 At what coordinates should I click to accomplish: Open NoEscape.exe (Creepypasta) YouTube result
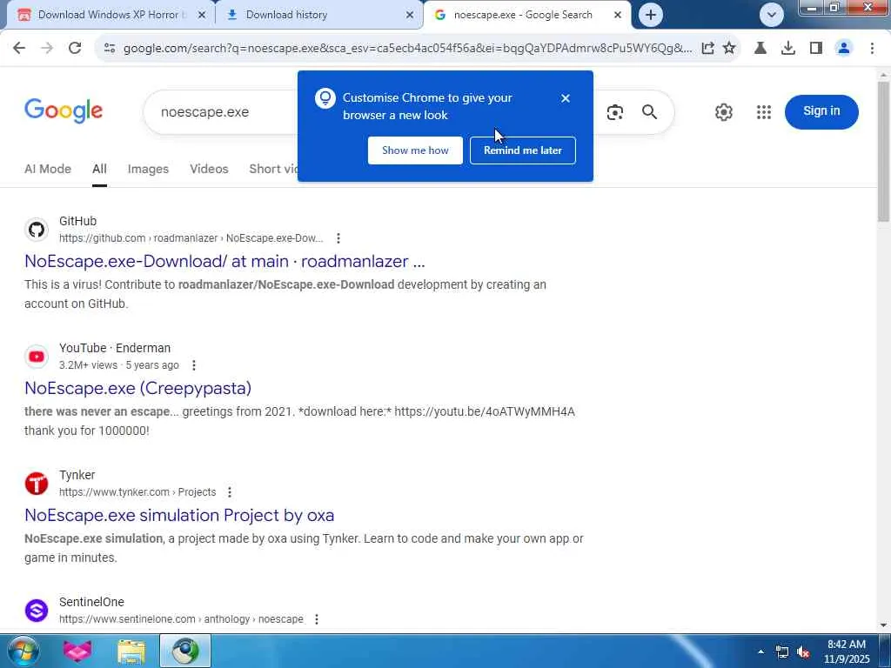137,388
